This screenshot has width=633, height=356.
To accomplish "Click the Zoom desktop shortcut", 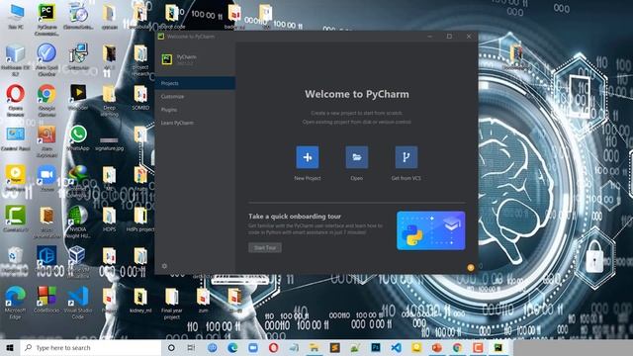I will (x=46, y=178).
